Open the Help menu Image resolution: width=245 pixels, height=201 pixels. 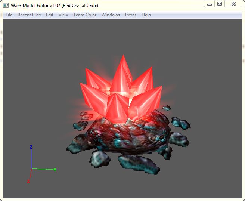coord(146,15)
